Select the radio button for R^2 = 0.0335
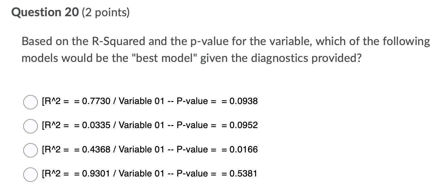444x193 pixels. (30, 126)
